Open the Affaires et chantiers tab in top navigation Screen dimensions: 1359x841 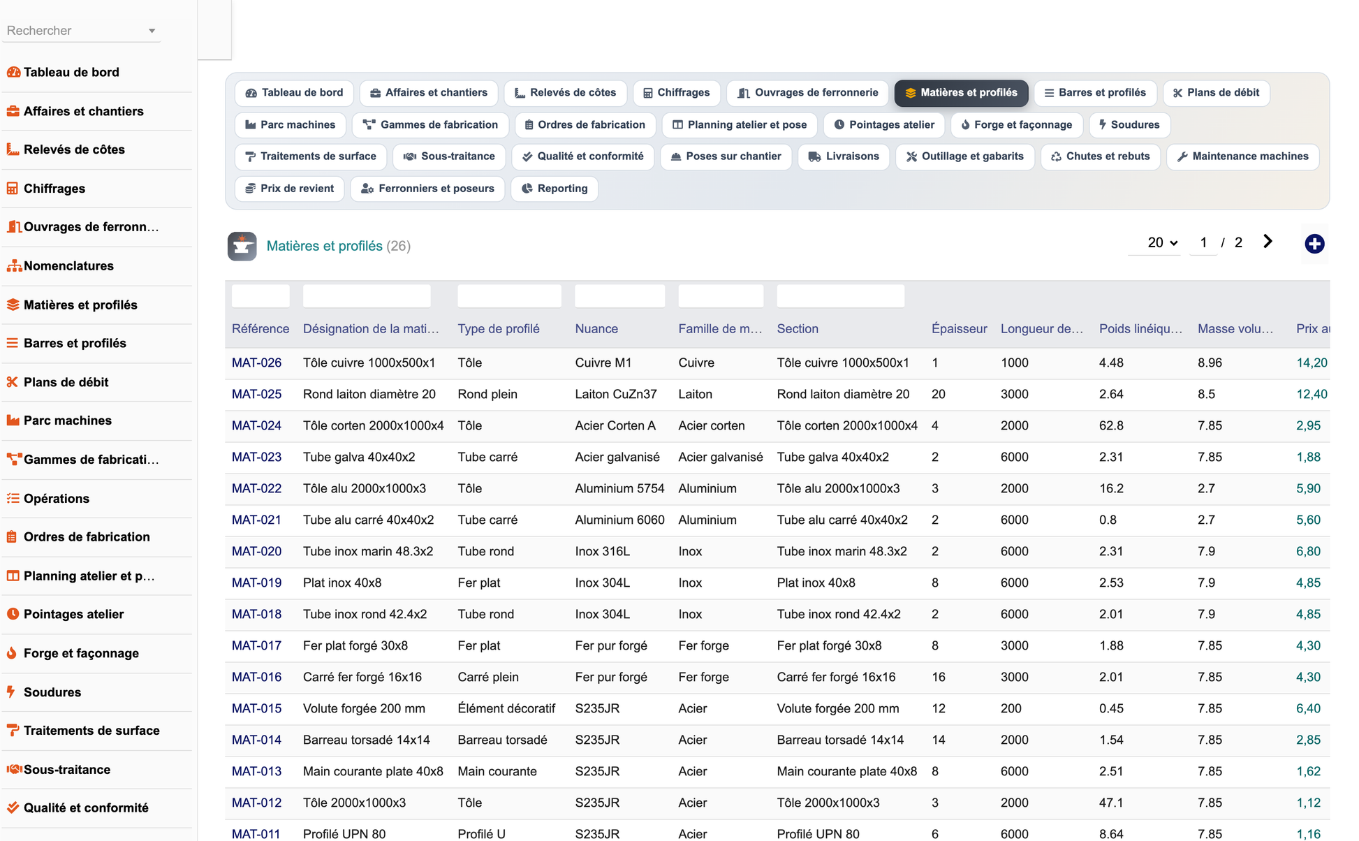429,93
